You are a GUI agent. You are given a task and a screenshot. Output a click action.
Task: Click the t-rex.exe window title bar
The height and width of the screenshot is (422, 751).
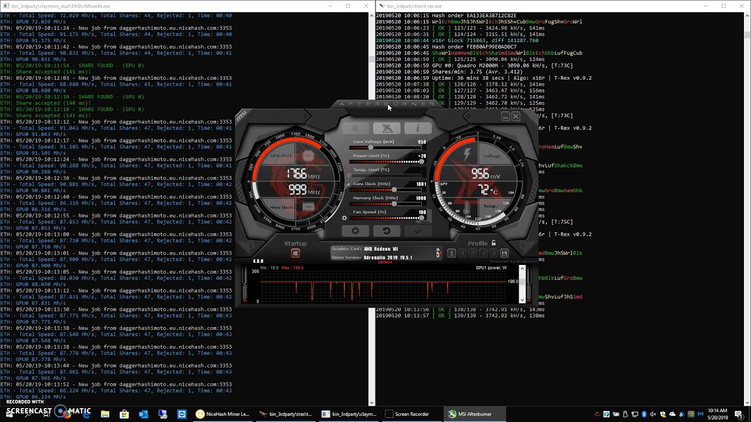(563, 6)
